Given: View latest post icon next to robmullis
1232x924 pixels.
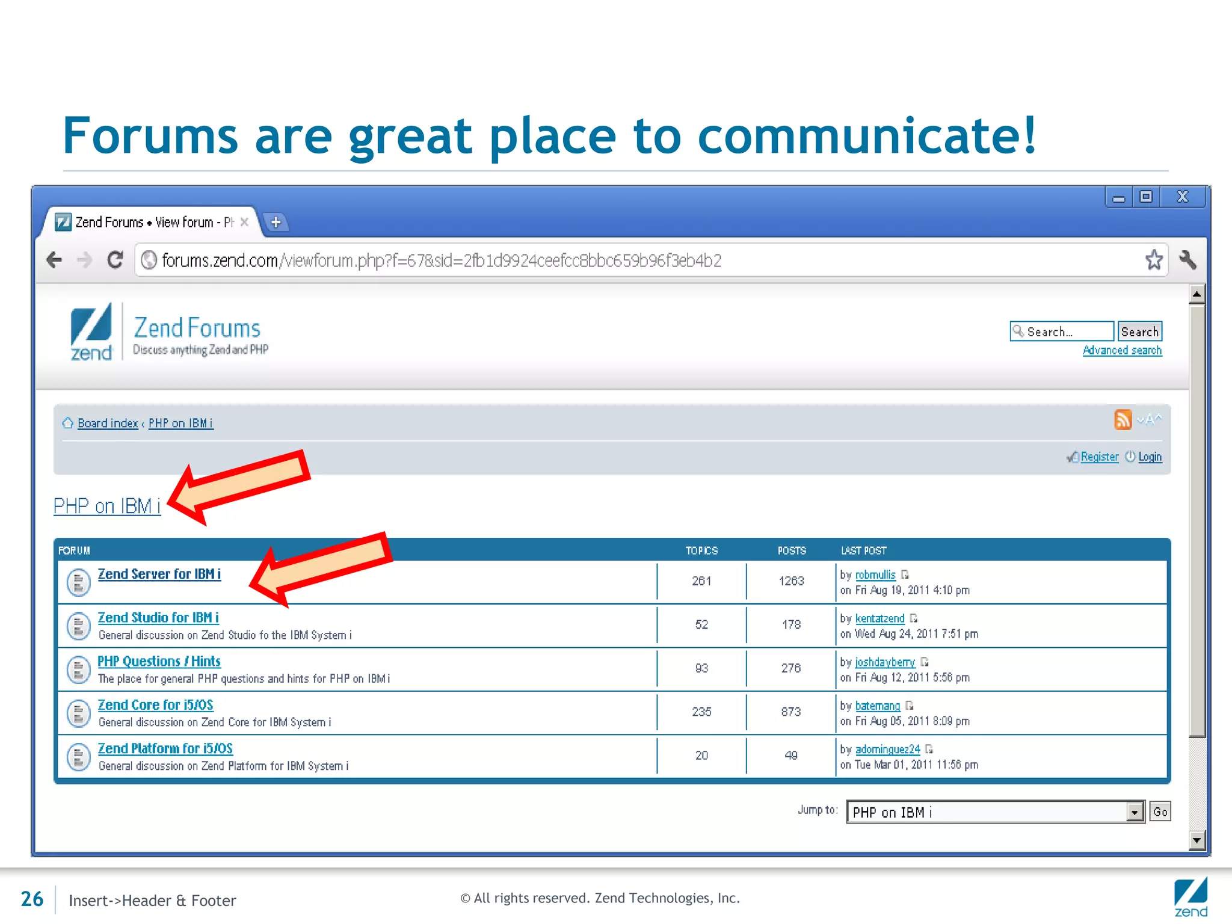Looking at the screenshot, I should (x=905, y=574).
